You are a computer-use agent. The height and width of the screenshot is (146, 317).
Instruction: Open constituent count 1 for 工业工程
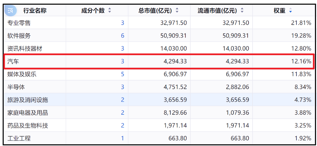(x=123, y=139)
